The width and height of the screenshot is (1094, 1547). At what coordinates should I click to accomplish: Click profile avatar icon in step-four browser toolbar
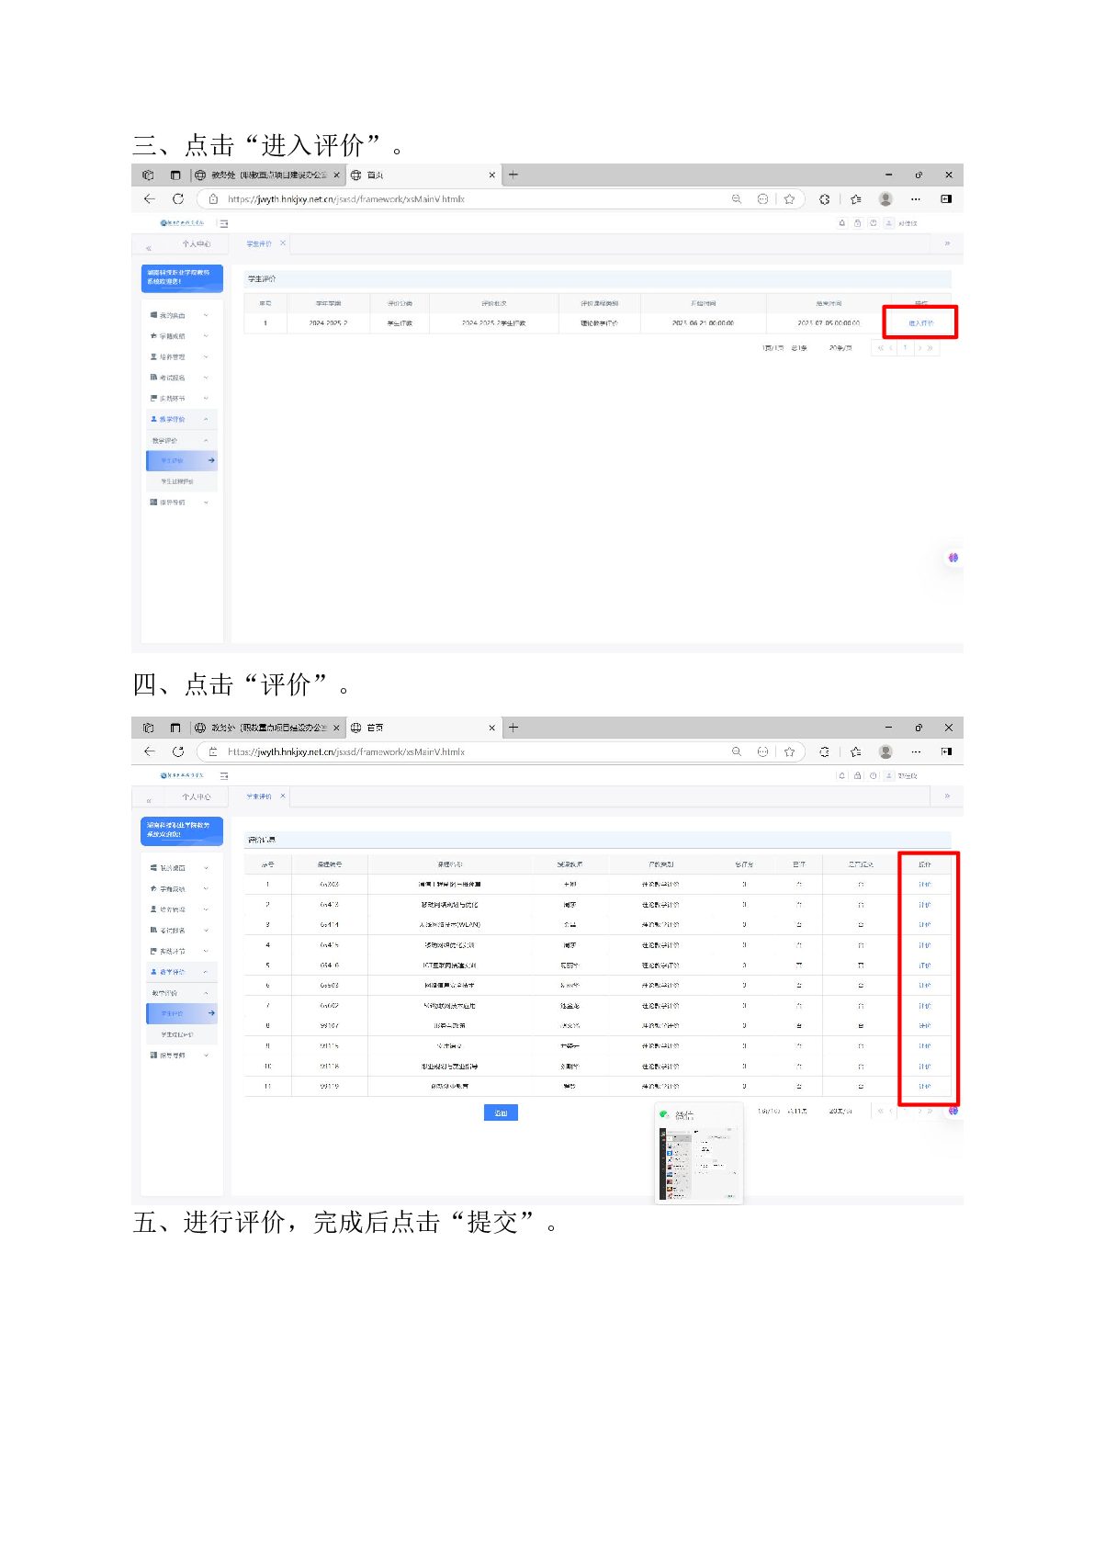tap(885, 751)
